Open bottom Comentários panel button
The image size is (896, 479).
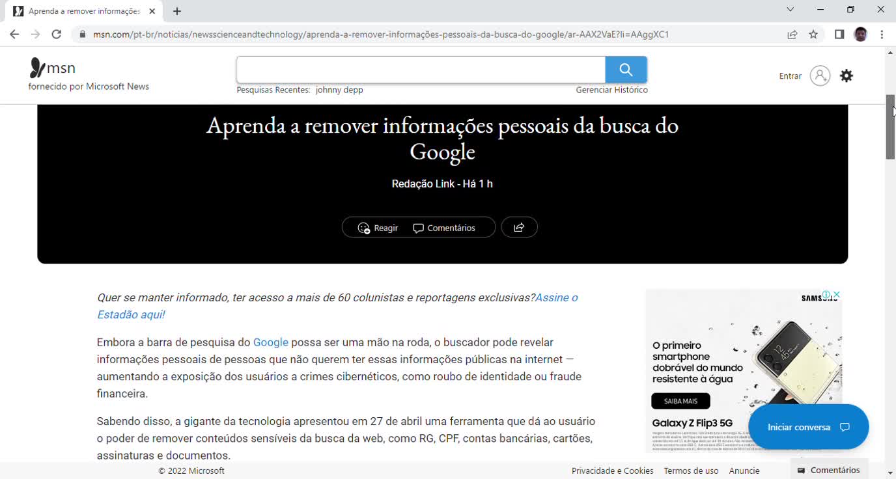829,470
